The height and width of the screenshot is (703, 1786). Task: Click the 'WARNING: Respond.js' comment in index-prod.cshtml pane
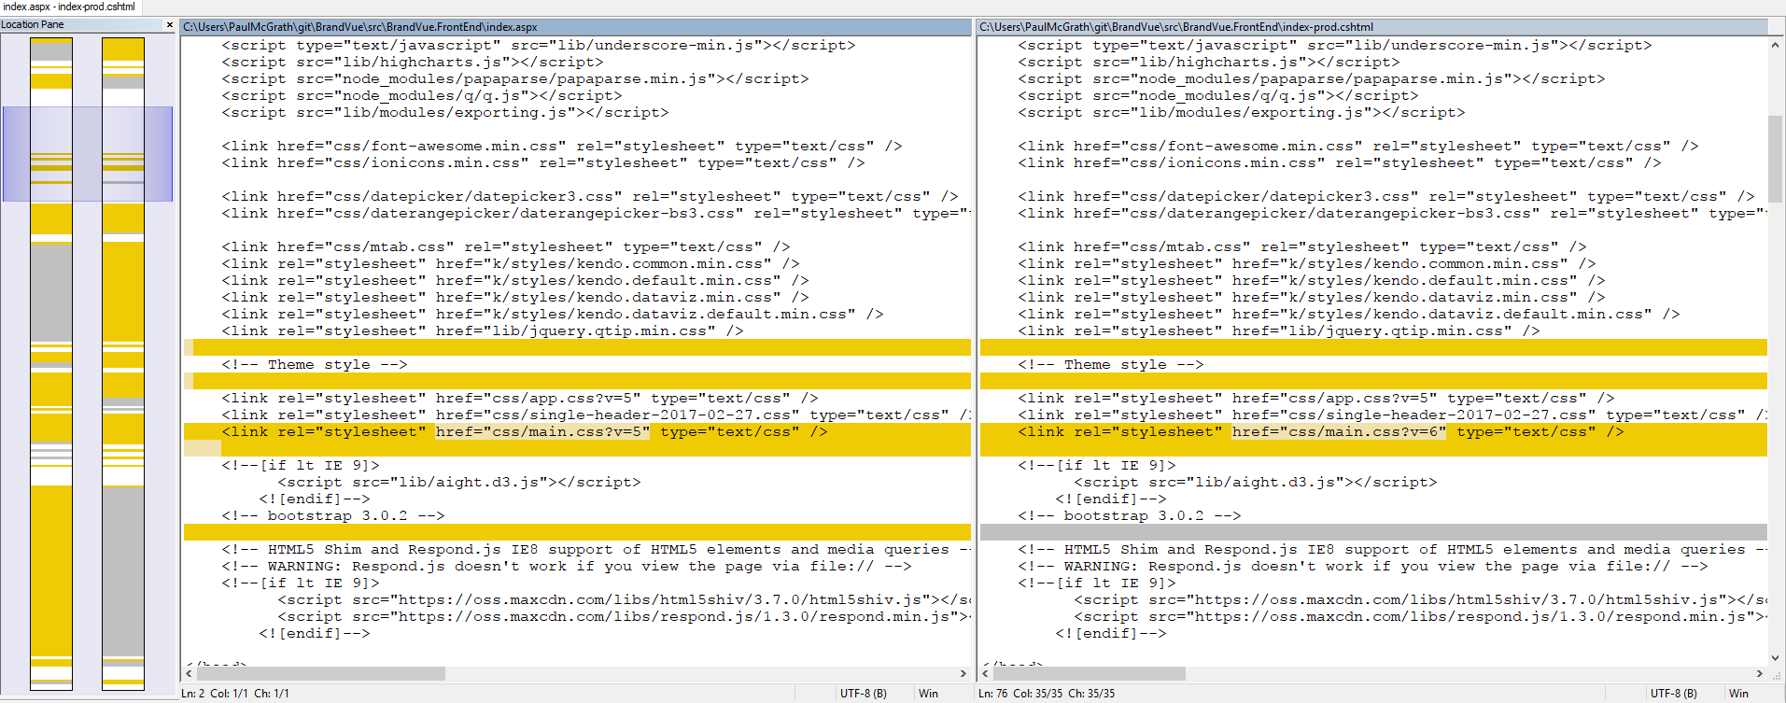tap(1363, 566)
